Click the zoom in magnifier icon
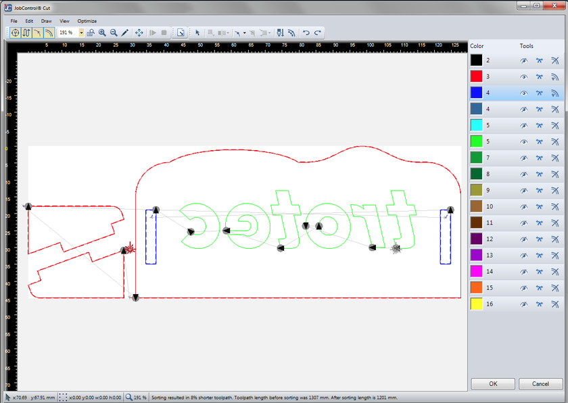The height and width of the screenshot is (403, 568). (102, 32)
